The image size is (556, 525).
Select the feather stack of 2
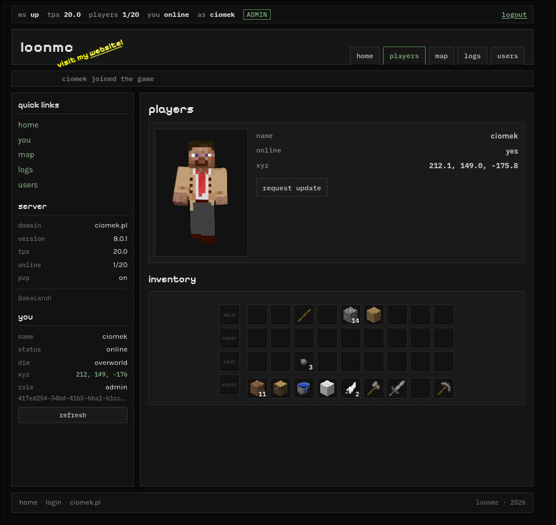pyautogui.click(x=350, y=388)
